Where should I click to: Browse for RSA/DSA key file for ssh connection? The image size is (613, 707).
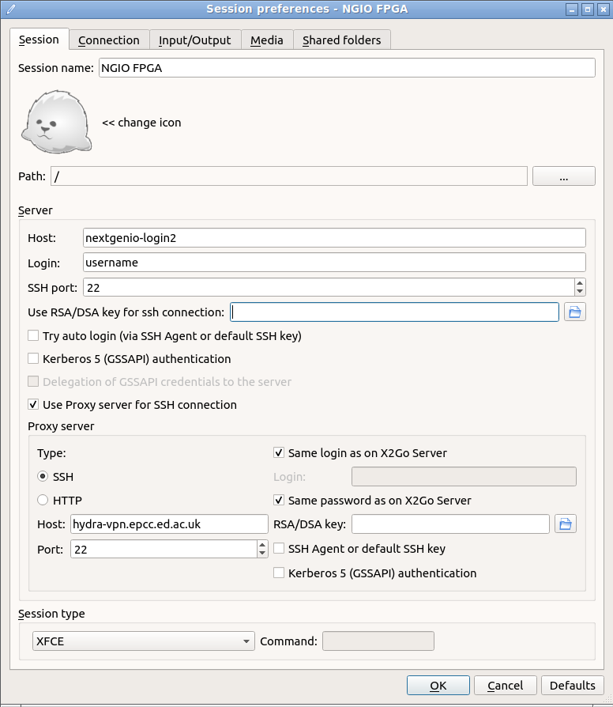pyautogui.click(x=575, y=312)
